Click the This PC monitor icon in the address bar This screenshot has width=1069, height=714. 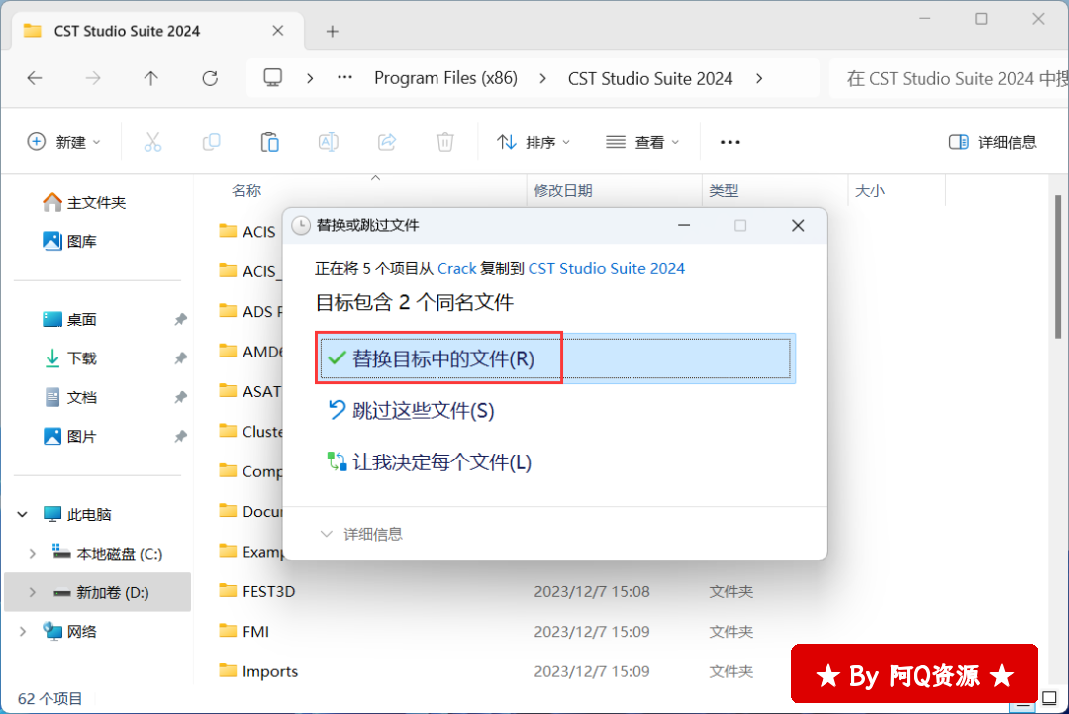tap(273, 78)
